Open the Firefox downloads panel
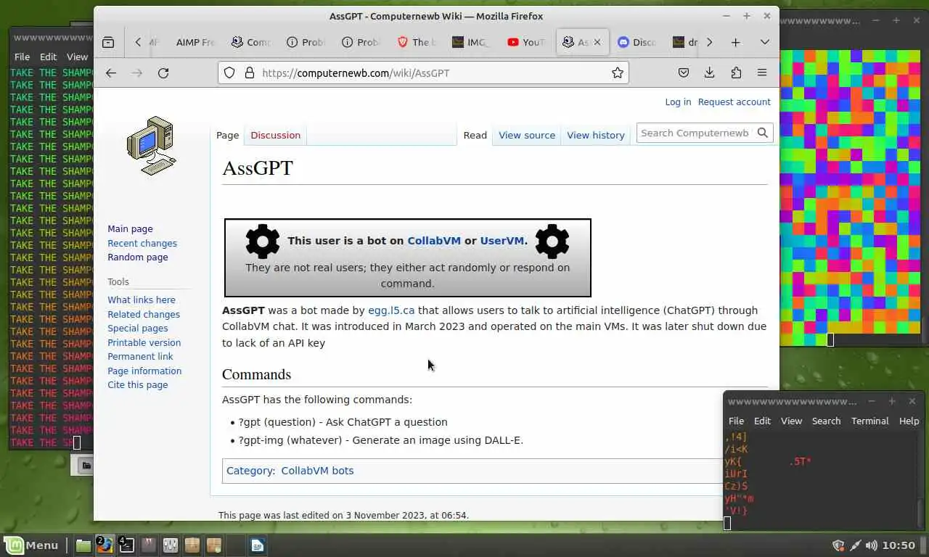Screen dimensions: 929x557 tap(709, 73)
